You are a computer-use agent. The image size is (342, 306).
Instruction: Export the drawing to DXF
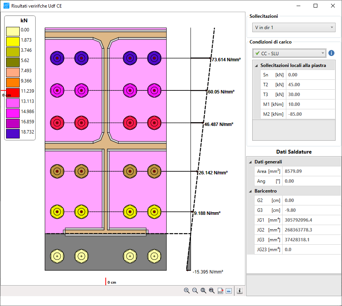click(220, 290)
